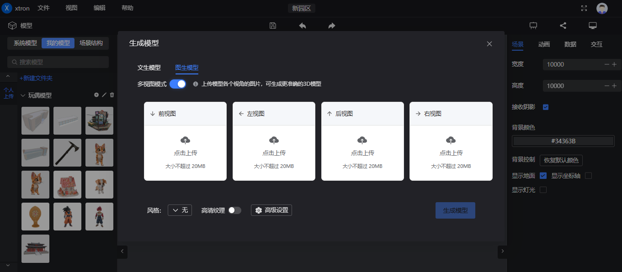Uncheck the 显示地面 checkbox
The width and height of the screenshot is (622, 272).
coord(543,176)
